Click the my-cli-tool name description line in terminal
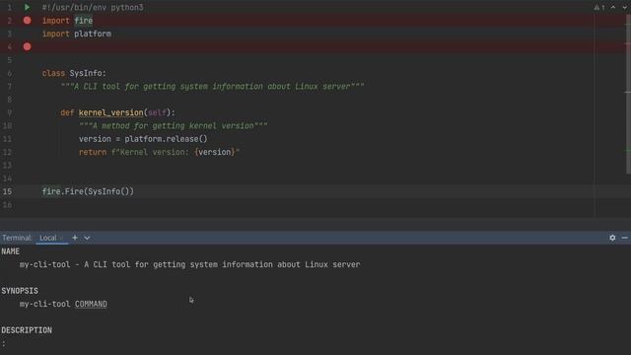 coord(190,264)
